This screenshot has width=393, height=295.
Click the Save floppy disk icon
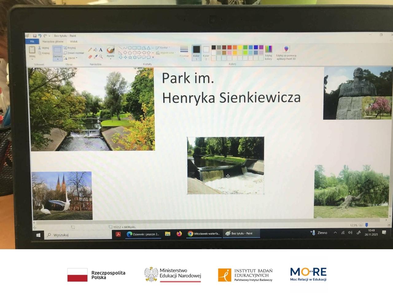click(x=35, y=36)
